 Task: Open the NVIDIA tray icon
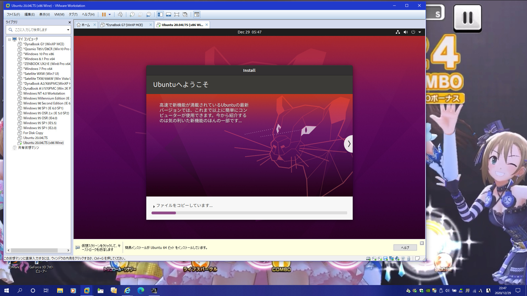pos(428,291)
